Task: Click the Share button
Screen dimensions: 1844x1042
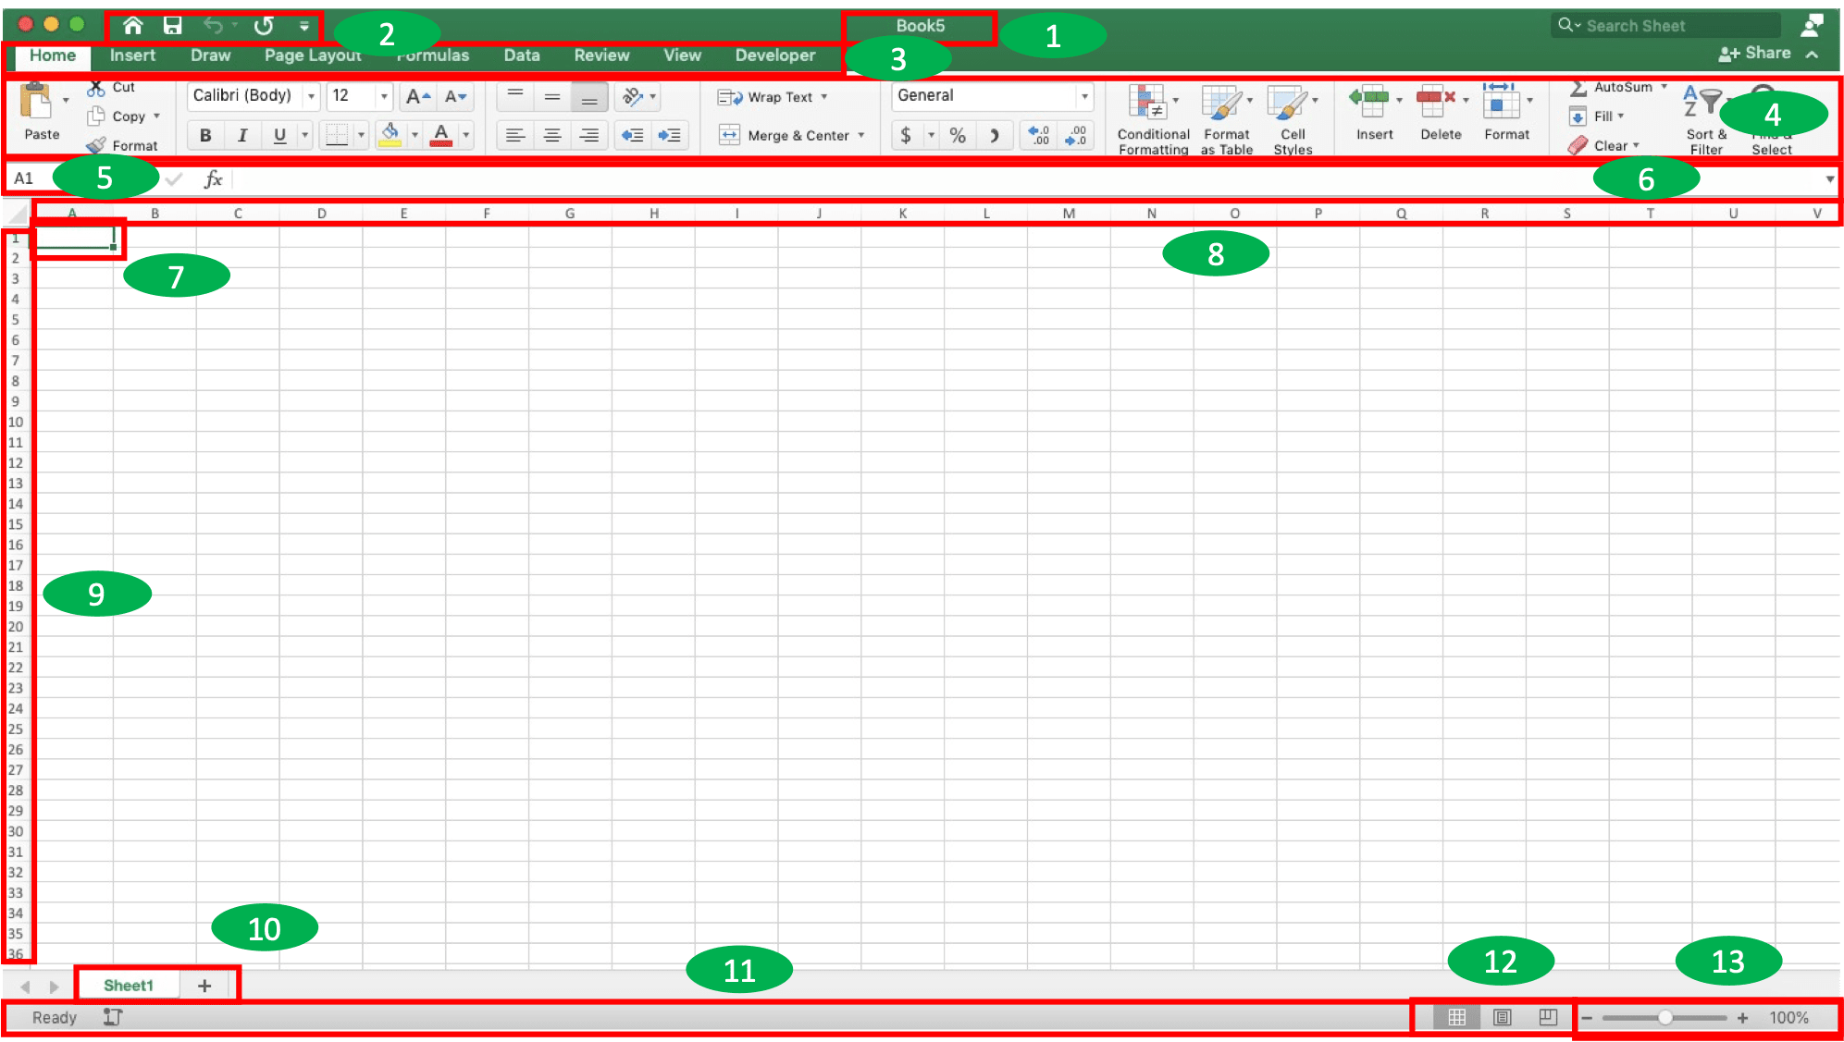Action: (1754, 54)
